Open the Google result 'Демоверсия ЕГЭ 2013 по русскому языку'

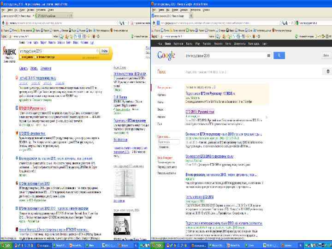[x=209, y=156]
